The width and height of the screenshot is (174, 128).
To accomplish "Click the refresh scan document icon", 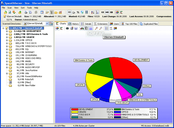I will [10, 12].
